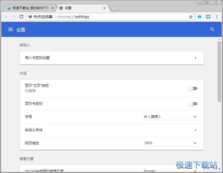Screen dimensions: 223x173
Task: Click the 已停用 status text
Action: click(x=30, y=91)
